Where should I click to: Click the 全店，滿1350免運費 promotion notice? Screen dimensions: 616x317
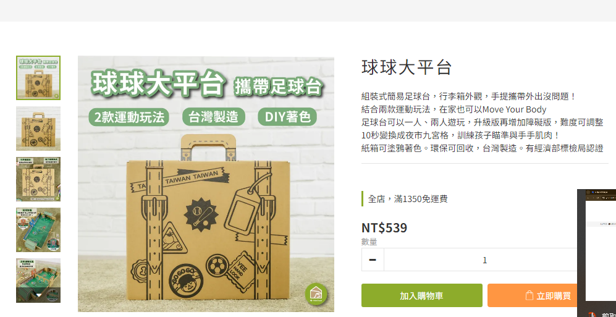(x=408, y=199)
